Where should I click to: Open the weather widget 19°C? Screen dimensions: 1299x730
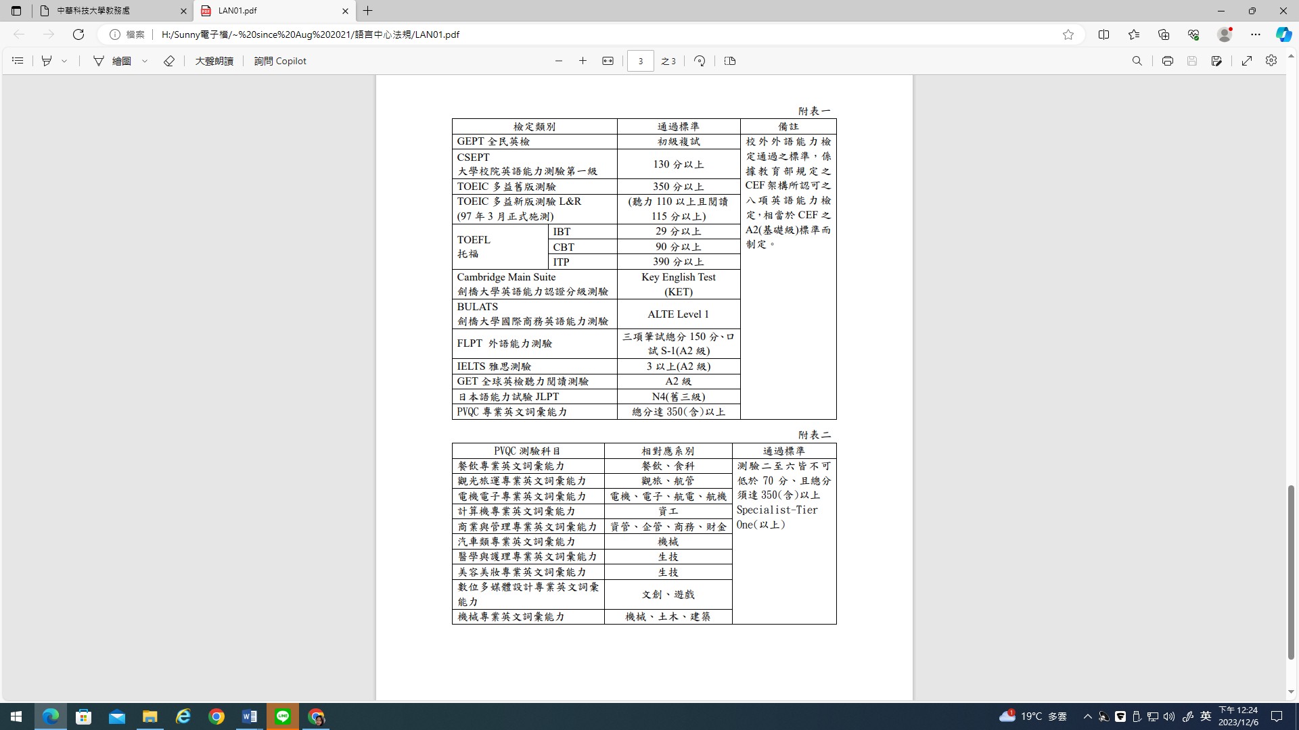pos(1033,716)
